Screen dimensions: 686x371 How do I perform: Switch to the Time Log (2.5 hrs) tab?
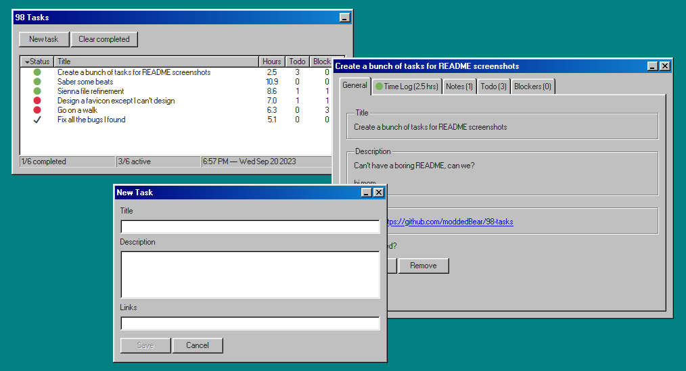click(407, 86)
